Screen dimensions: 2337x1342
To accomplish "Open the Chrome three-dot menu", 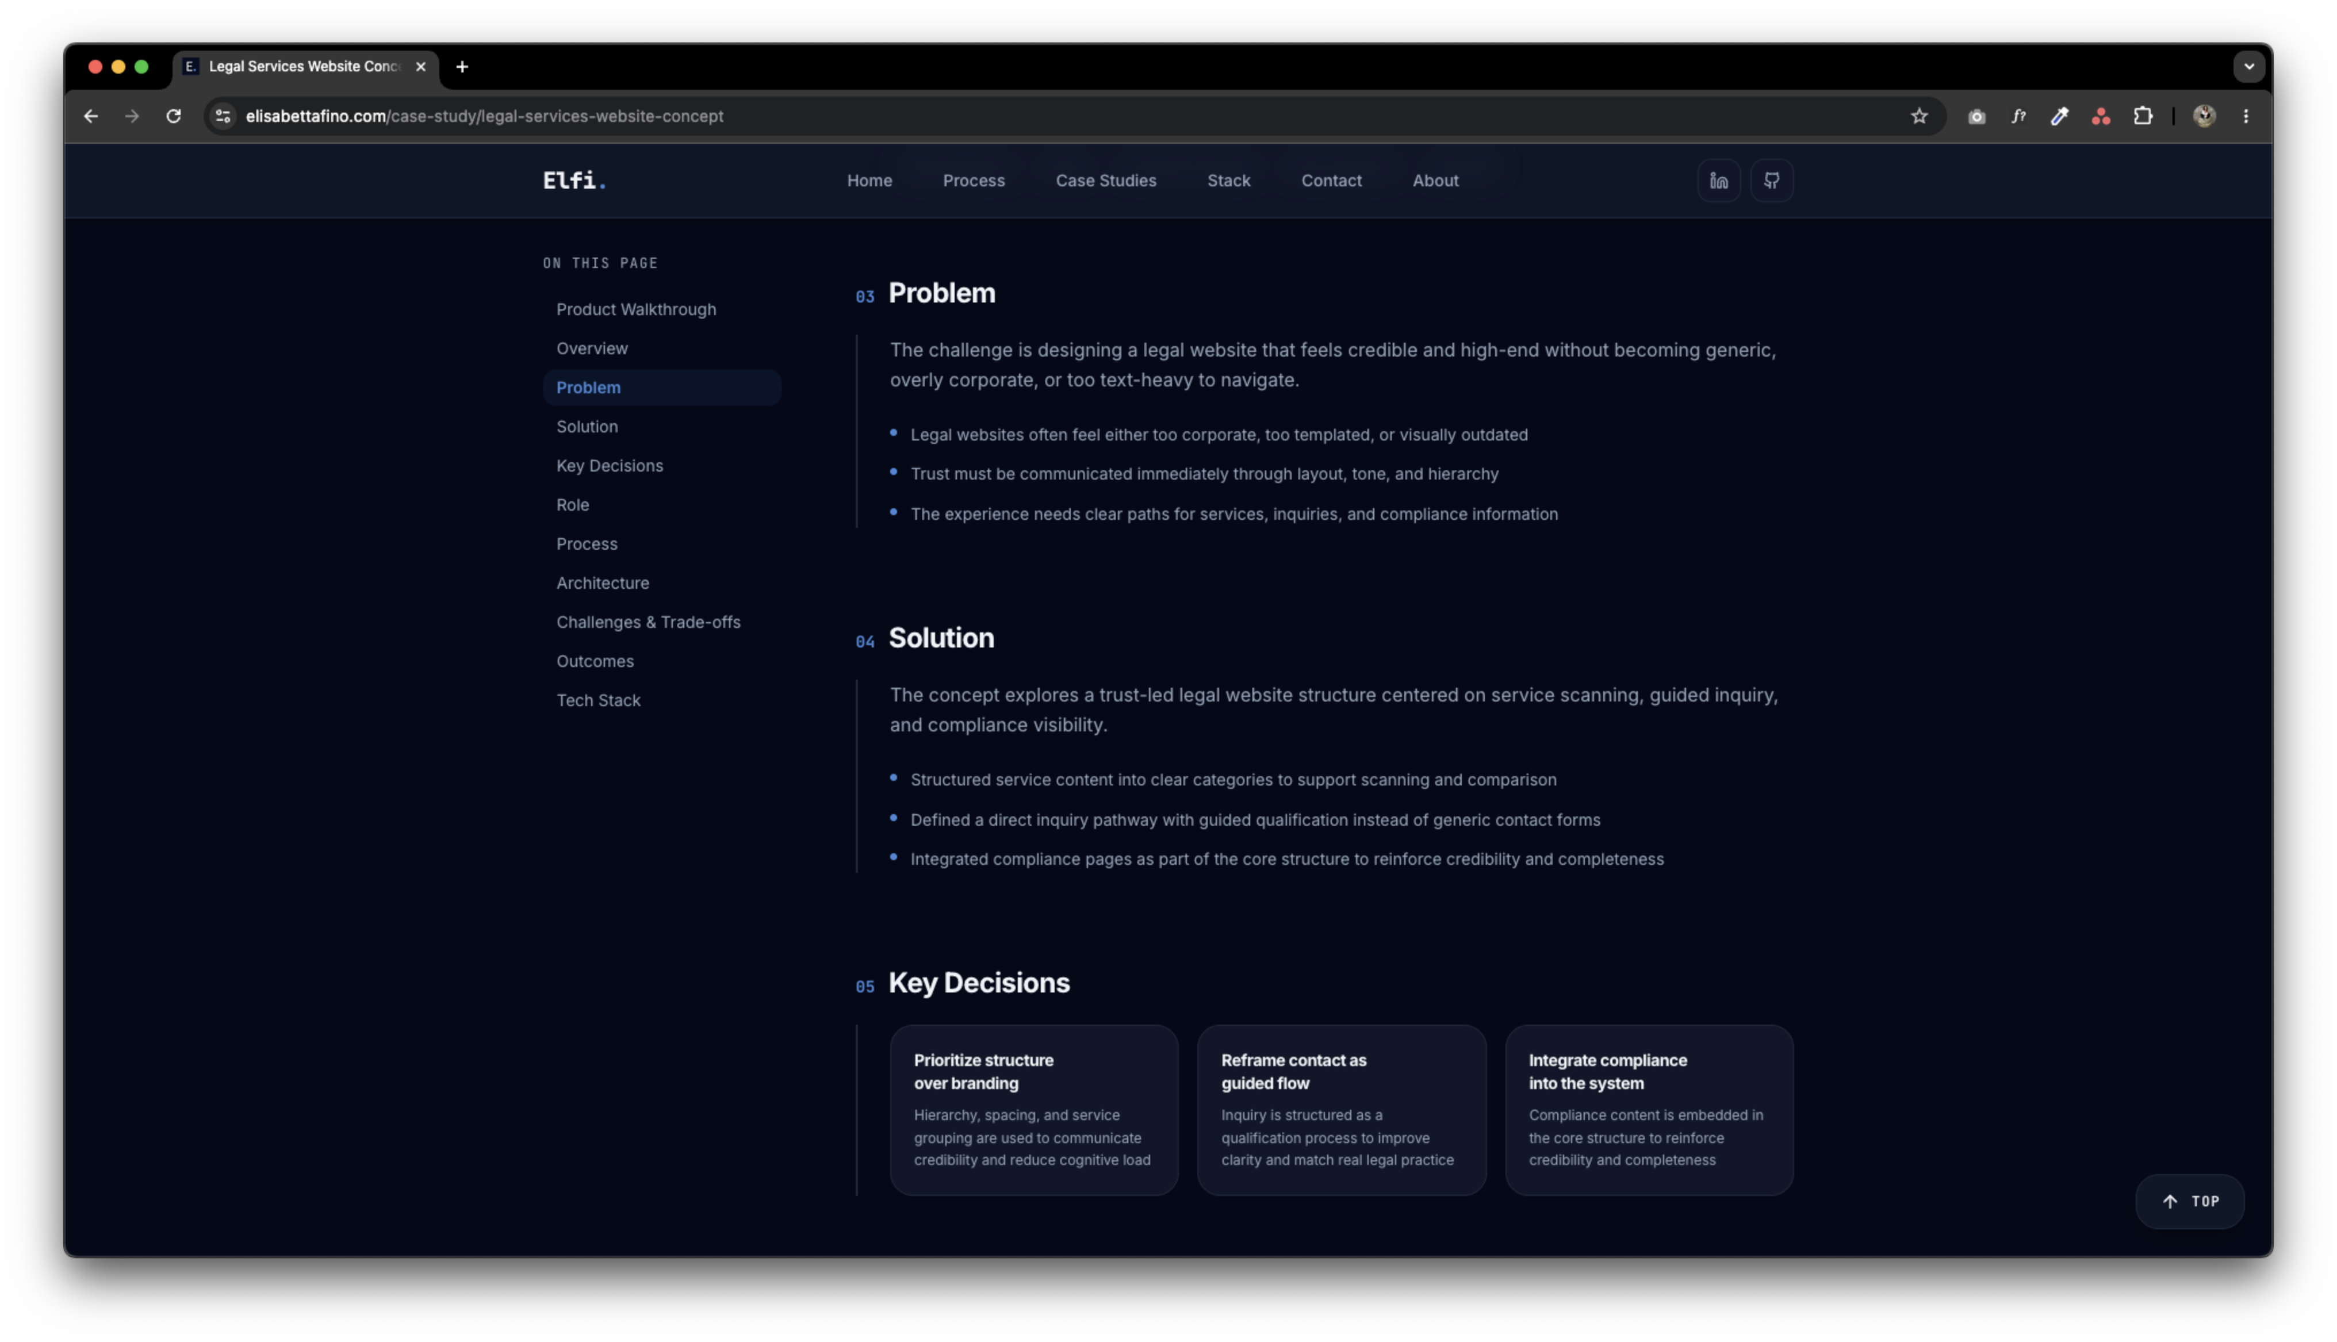I will coord(2246,116).
